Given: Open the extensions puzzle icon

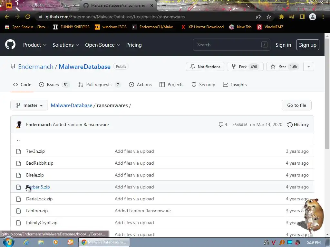Looking at the screenshot, I should coord(281,17).
